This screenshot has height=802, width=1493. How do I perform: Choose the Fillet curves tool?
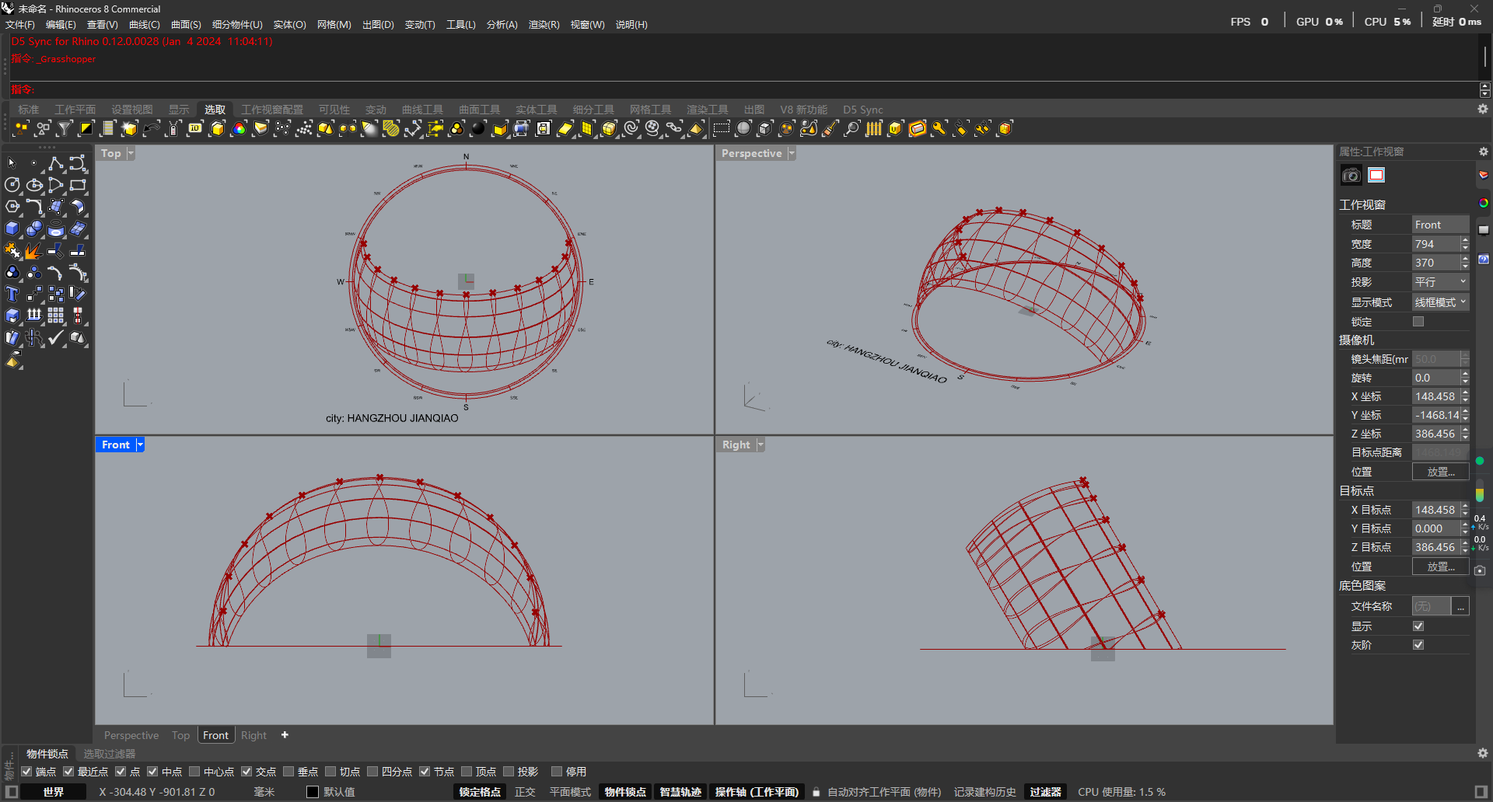tap(33, 207)
